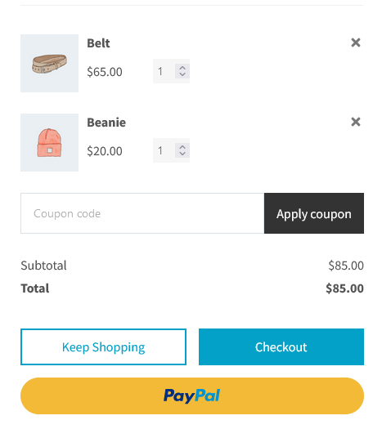This screenshot has width=391, height=438.
Task: Select the Belt quantity field
Action: pyautogui.click(x=164, y=71)
